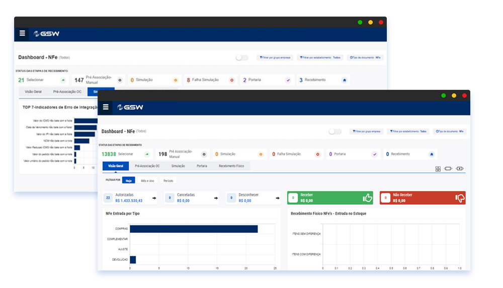Toggle the switch in the front Dashboard header
This screenshot has width=503, height=288.
tap(335, 131)
